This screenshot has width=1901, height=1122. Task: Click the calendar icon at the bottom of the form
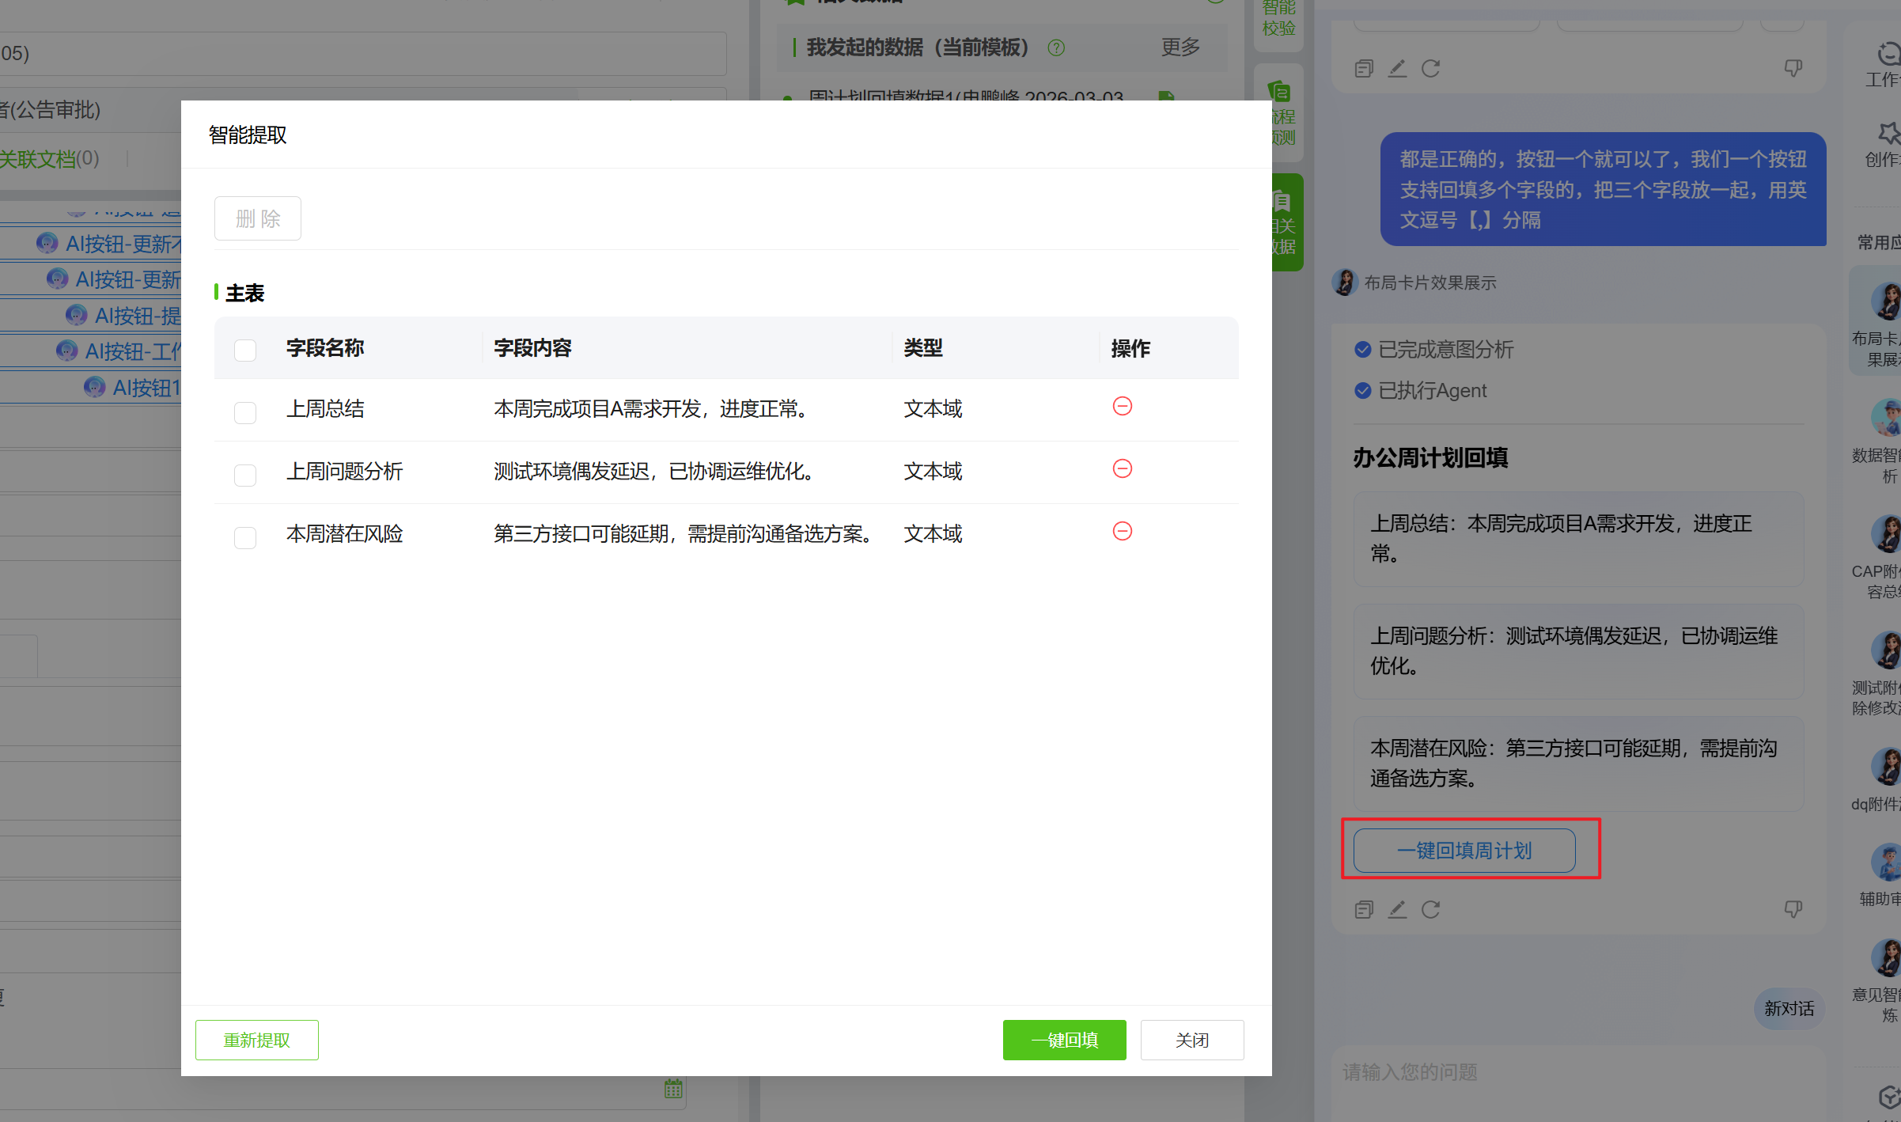tap(673, 1089)
